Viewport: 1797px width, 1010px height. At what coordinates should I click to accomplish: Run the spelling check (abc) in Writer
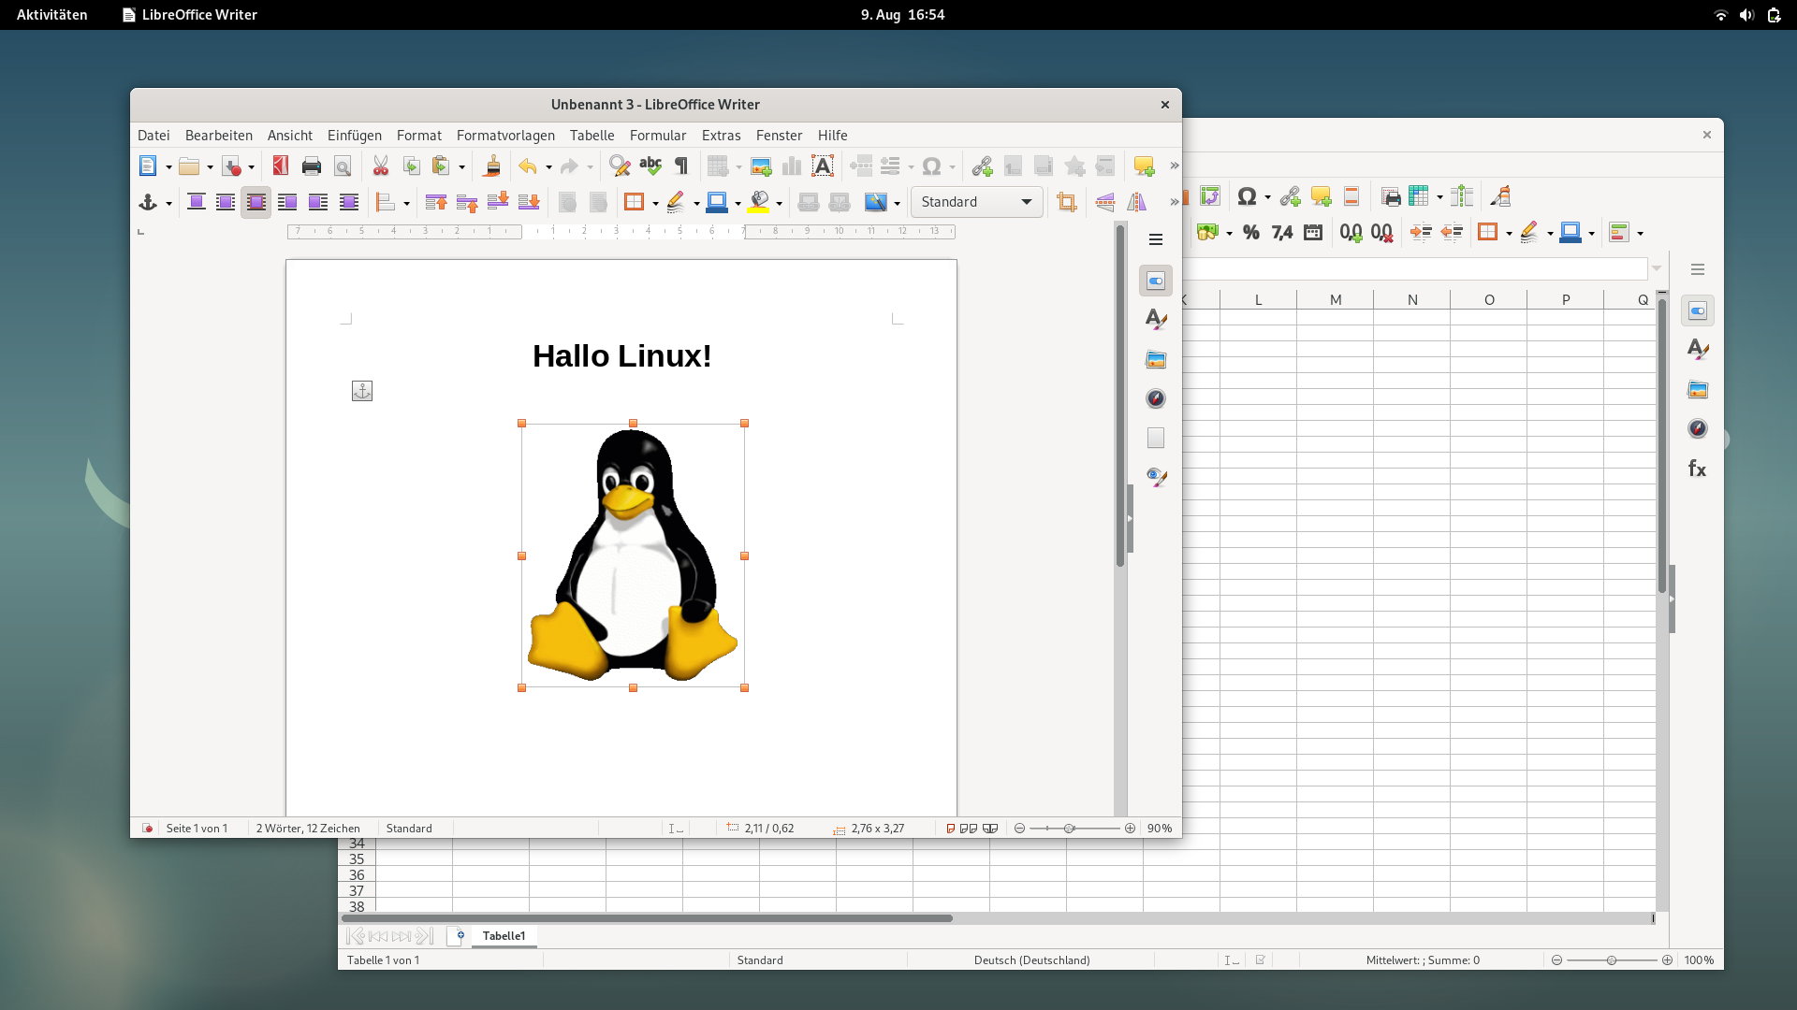[650, 166]
